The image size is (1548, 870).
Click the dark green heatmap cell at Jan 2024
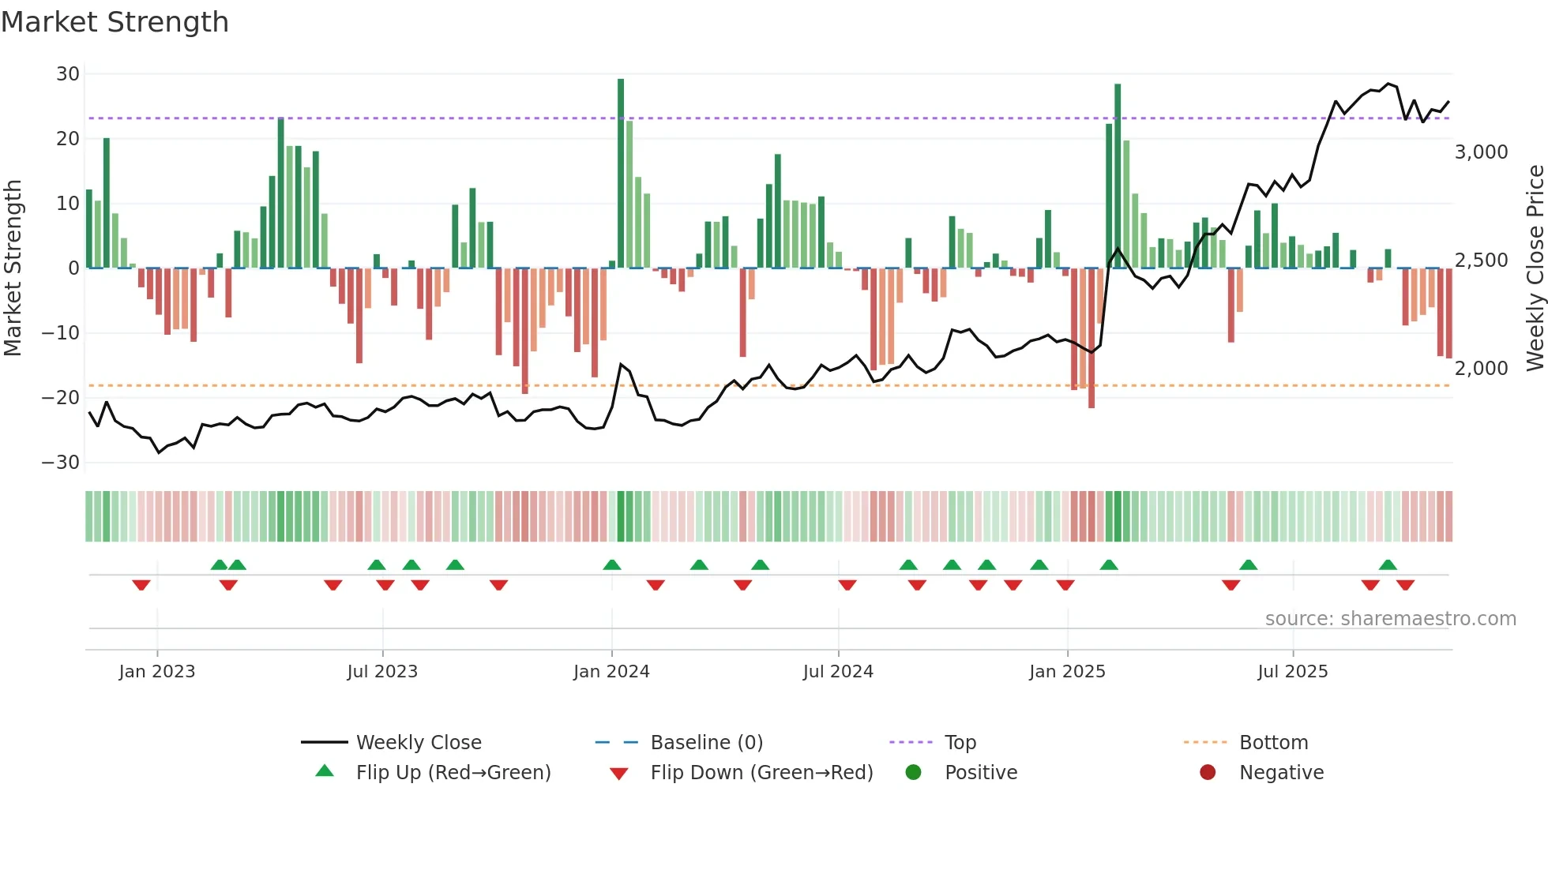(621, 516)
